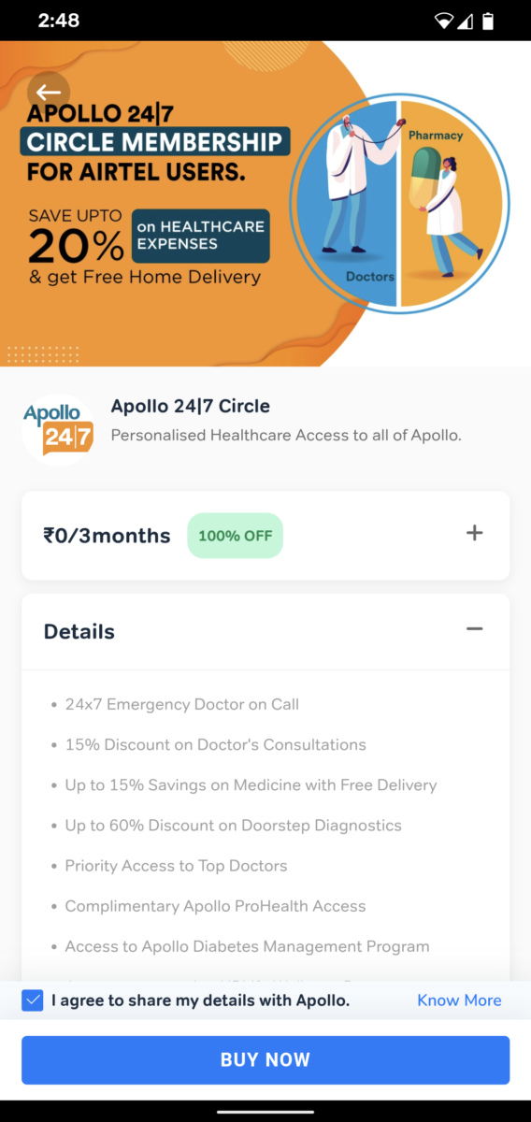Screen dimensions: 531x1122
Task: Tap the Wi-Fi status icon
Action: [443, 21]
